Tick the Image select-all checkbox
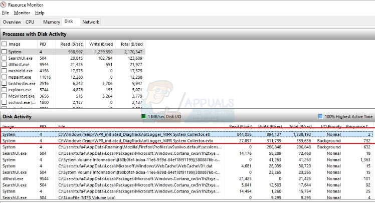The image size is (375, 203). pyautogui.click(x=5, y=44)
